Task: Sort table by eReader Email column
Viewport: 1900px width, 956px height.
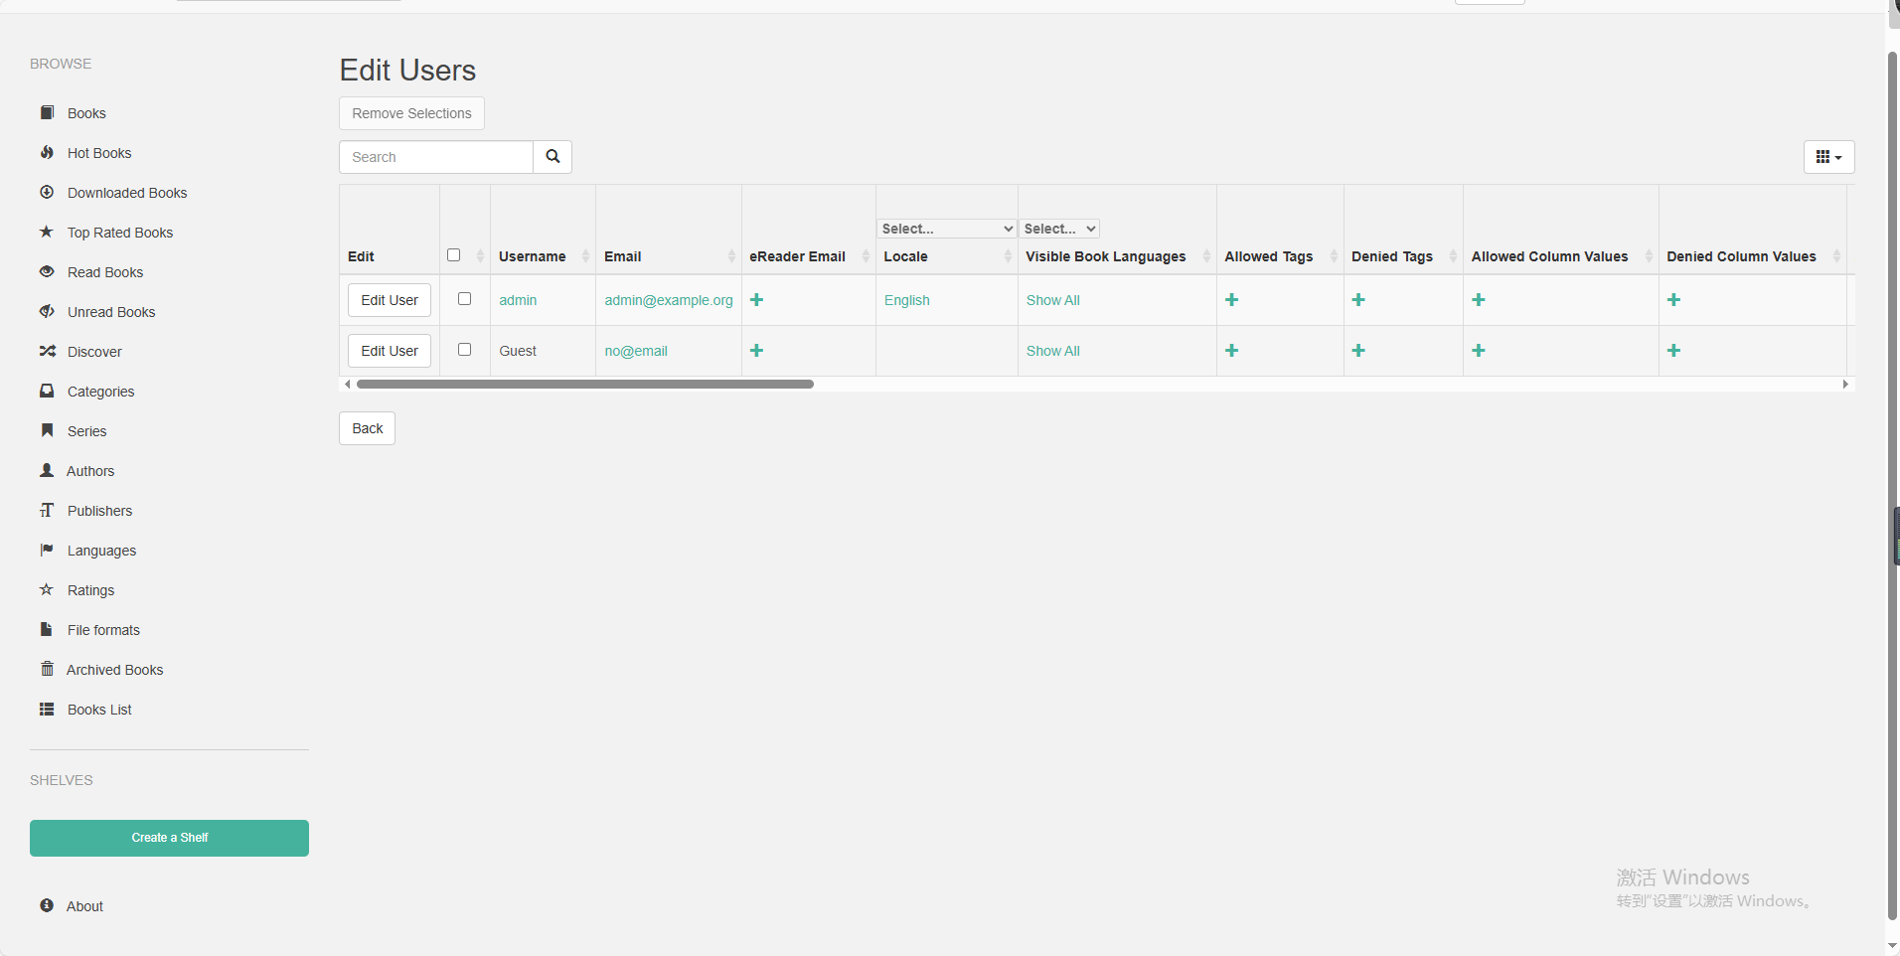Action: (x=808, y=256)
